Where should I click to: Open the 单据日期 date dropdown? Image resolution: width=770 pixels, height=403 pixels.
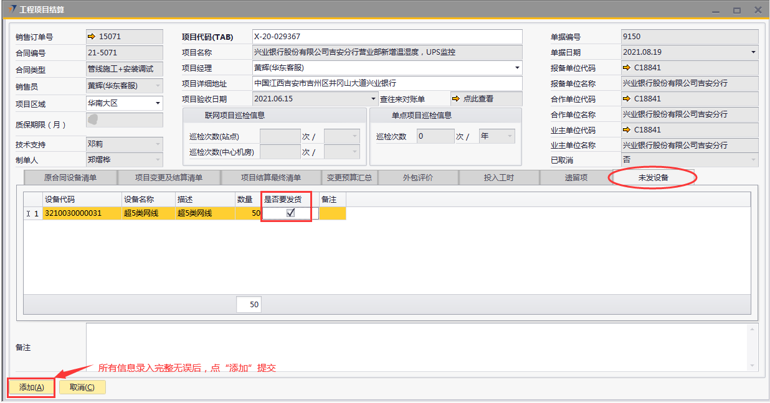click(753, 52)
